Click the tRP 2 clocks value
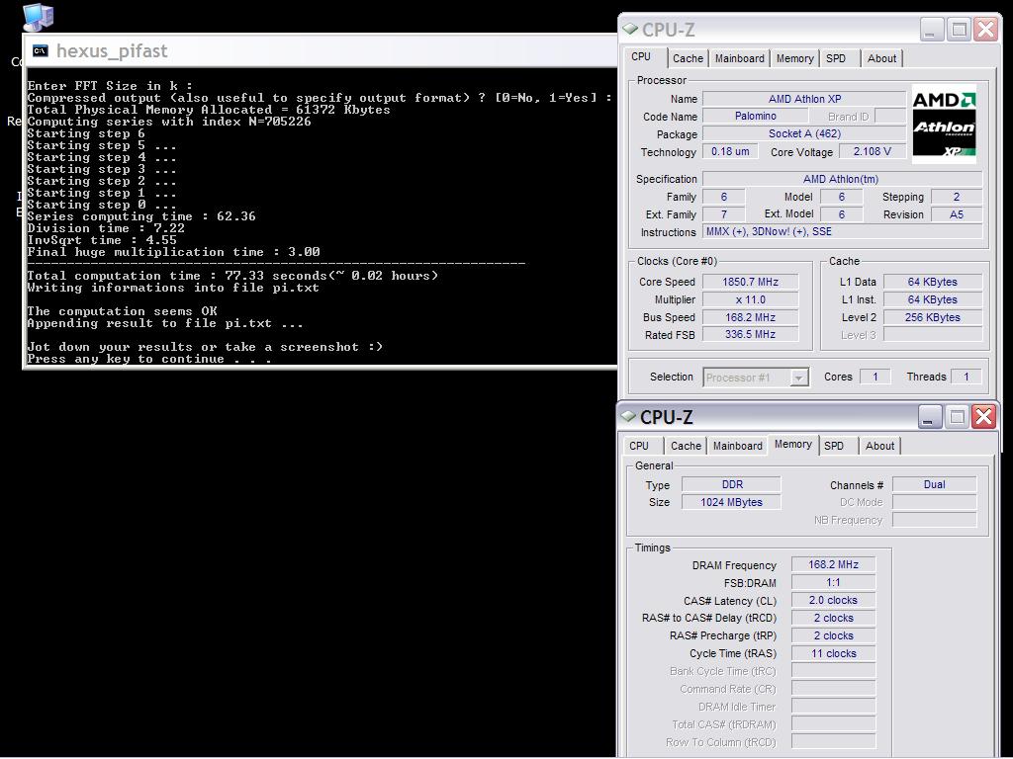The image size is (1013, 759). pyautogui.click(x=833, y=635)
